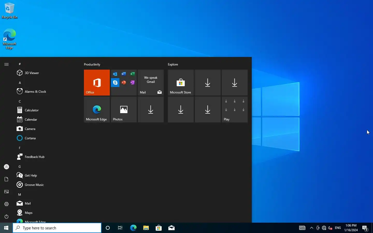
Task: Click the letter A section header
Action: (20, 83)
